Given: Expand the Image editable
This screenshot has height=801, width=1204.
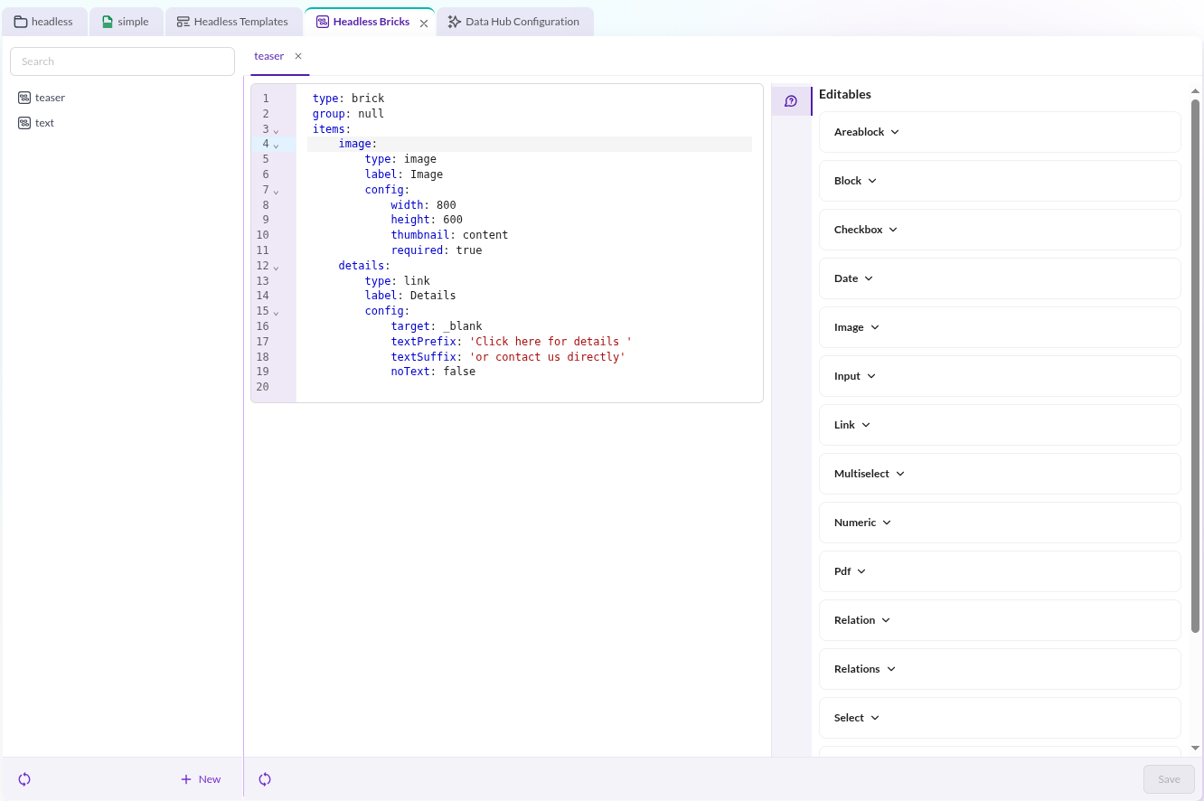Looking at the screenshot, I should tap(1000, 327).
